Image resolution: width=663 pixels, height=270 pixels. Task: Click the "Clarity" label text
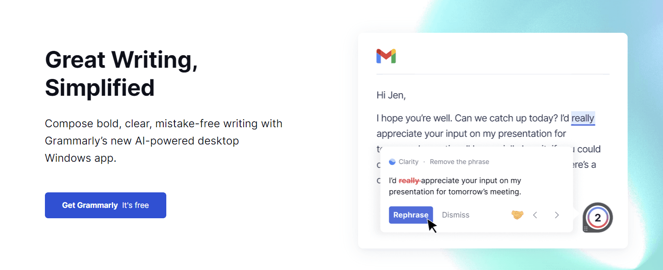coord(409,162)
